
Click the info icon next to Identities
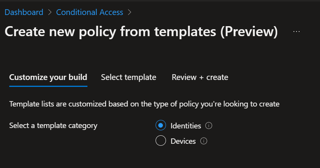click(209, 126)
